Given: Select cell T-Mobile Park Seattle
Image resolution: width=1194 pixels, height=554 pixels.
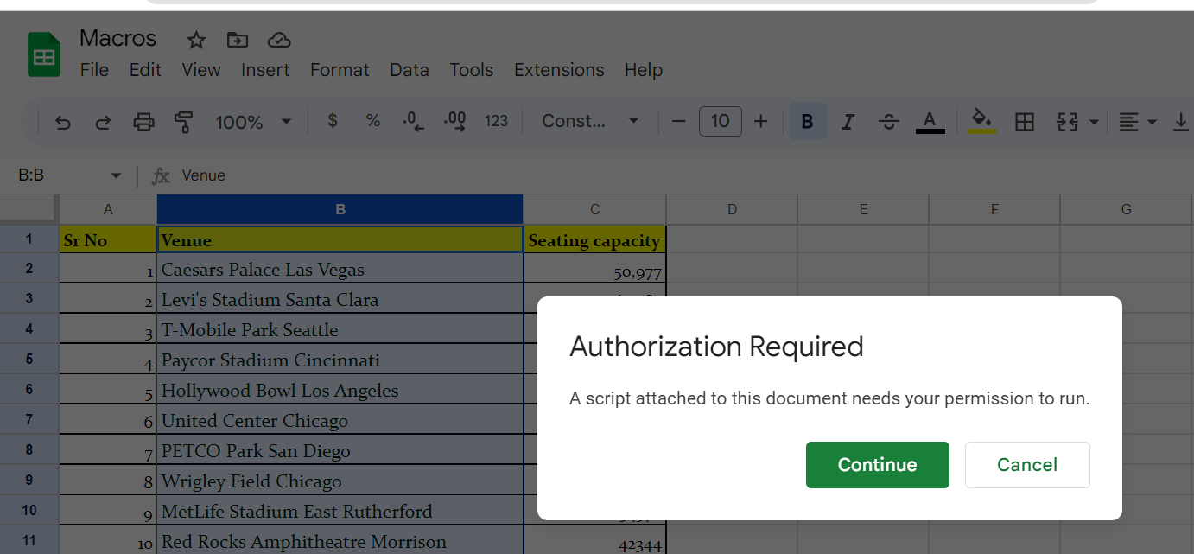Looking at the screenshot, I should (340, 329).
